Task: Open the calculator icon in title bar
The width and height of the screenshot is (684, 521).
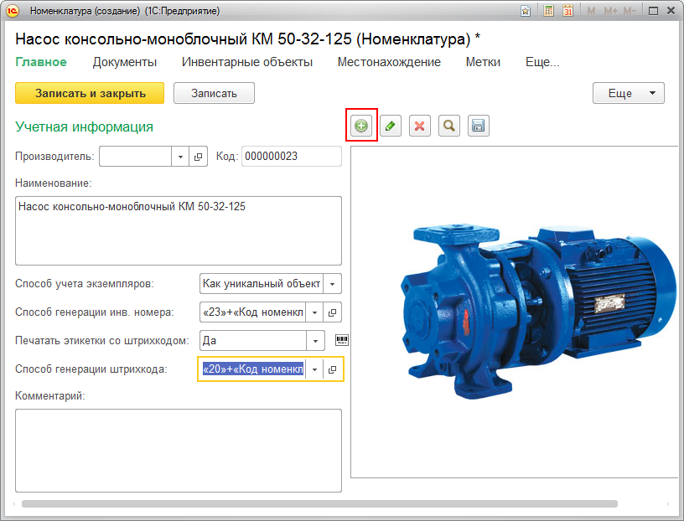Action: [x=549, y=11]
